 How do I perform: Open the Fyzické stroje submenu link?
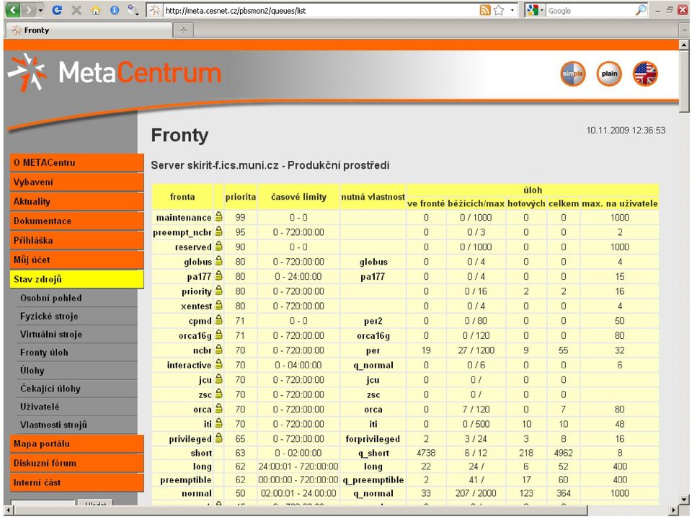click(49, 316)
